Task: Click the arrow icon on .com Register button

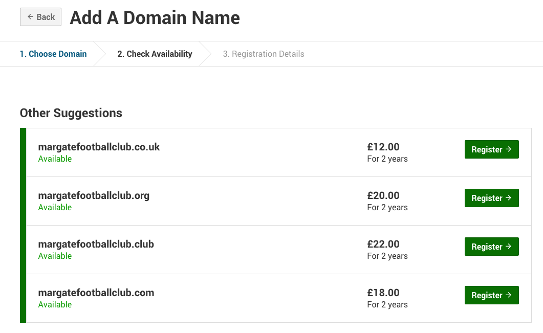Action: coord(508,295)
